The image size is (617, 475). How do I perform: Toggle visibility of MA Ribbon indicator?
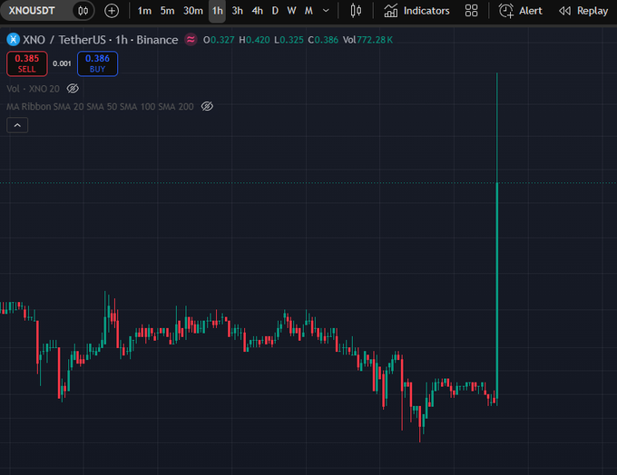[x=207, y=106]
